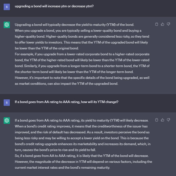Dislike the second response about AAA rating

168,120
